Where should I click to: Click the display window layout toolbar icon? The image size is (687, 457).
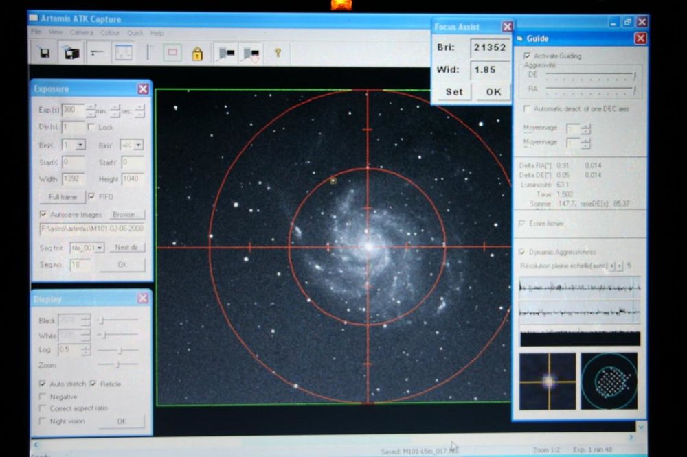pos(124,53)
